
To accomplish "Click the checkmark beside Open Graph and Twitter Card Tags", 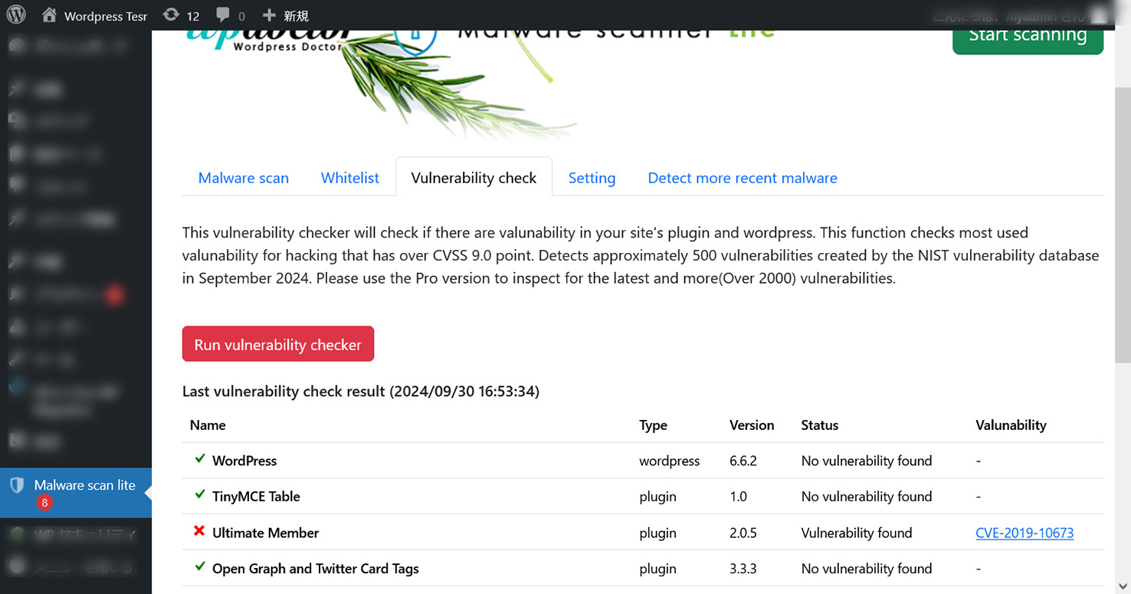I will click(x=200, y=566).
